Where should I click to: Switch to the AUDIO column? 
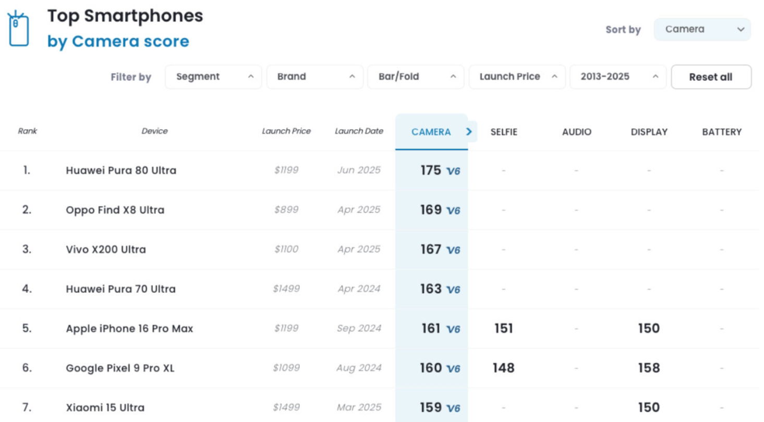(577, 132)
